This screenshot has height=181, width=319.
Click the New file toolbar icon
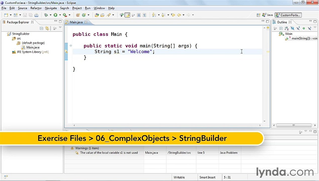click(x=6, y=15)
